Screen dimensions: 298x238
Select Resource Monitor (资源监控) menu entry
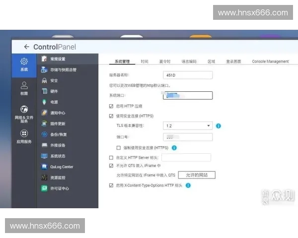pyautogui.click(x=68, y=178)
